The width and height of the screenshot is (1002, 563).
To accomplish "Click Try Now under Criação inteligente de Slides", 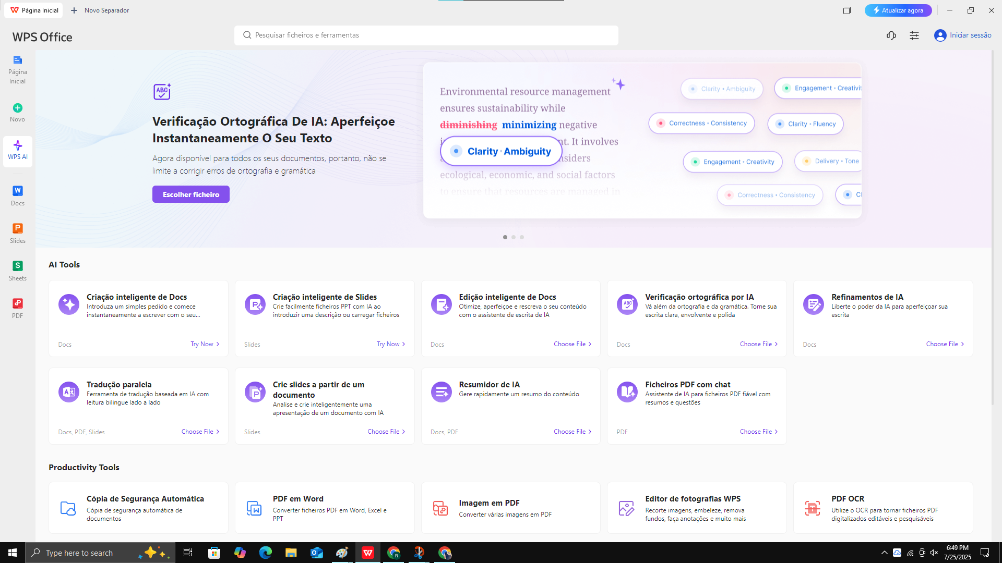I will point(391,344).
